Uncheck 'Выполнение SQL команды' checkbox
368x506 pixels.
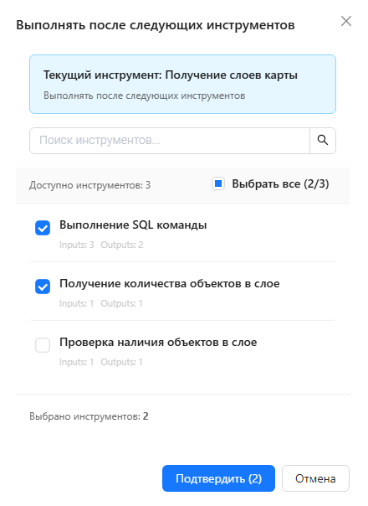pyautogui.click(x=43, y=228)
